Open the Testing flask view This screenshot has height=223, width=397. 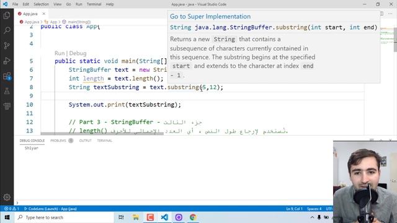point(7,91)
